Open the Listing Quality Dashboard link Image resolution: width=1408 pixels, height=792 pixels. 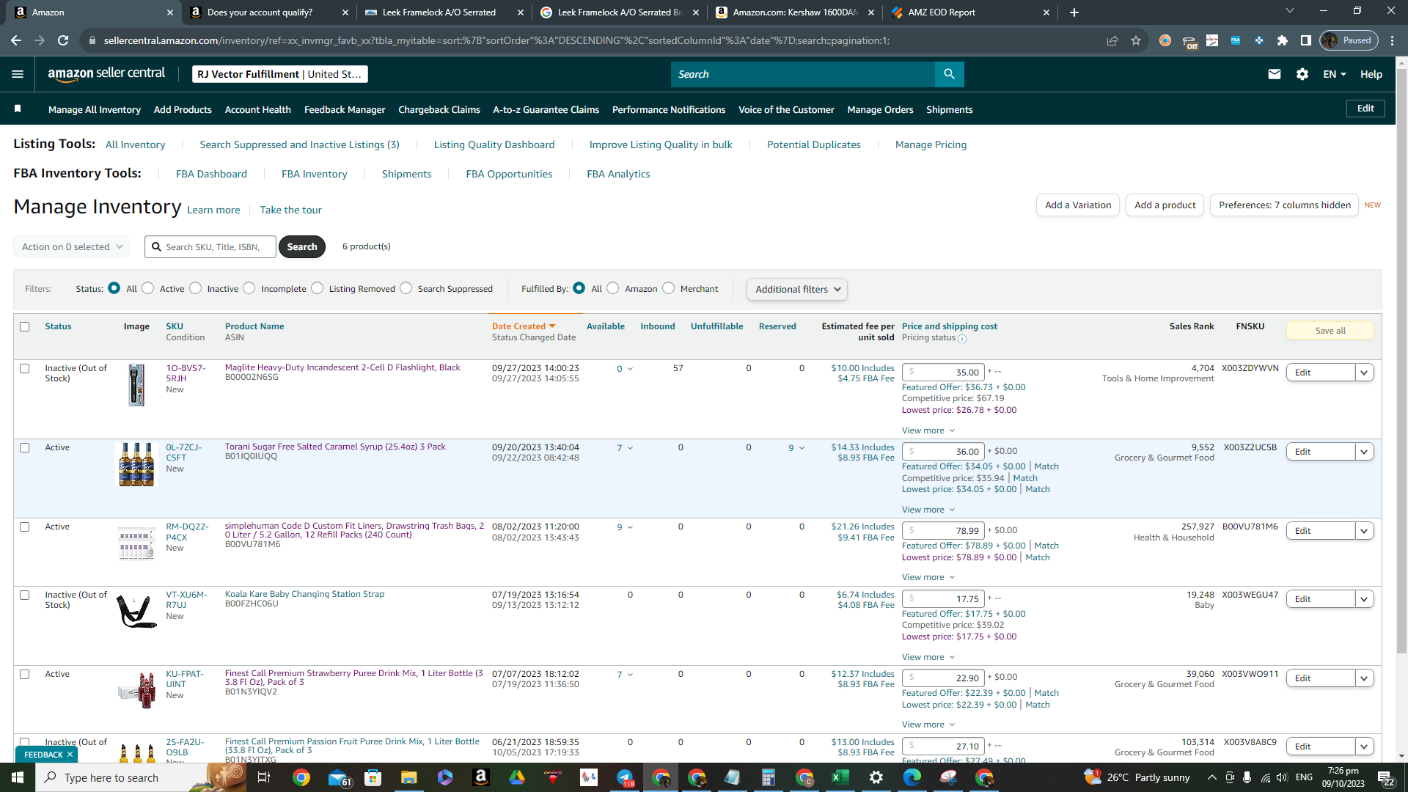tap(494, 144)
